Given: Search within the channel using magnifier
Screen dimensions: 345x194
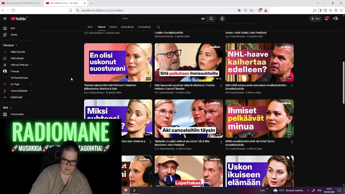Looking at the screenshot, I should click(x=158, y=27).
